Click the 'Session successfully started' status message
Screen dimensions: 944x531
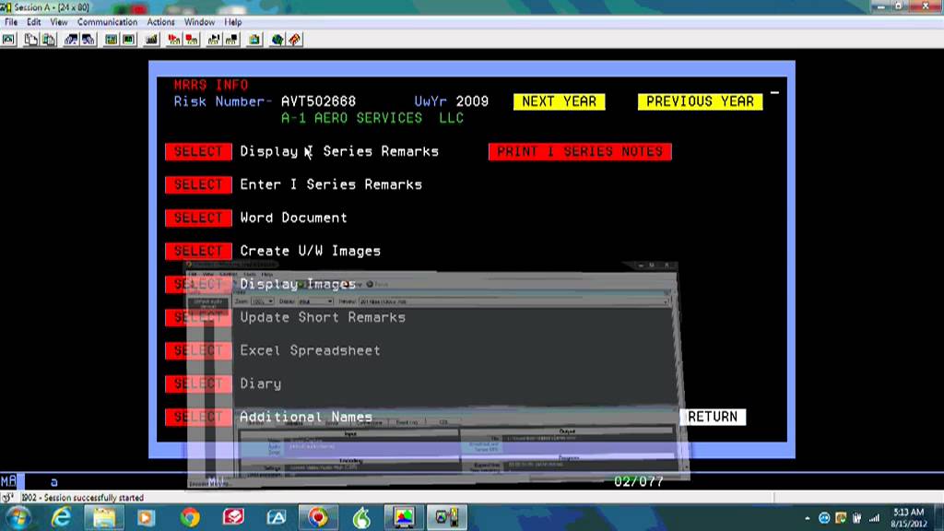tap(83, 498)
